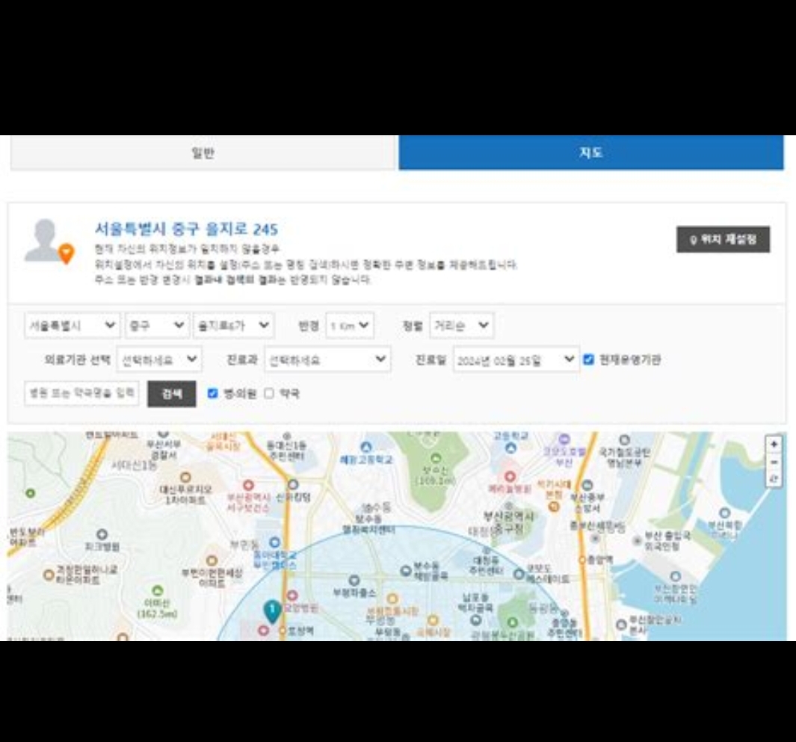796x742 pixels.
Task: Open the 중구 district dropdown
Action: click(x=157, y=325)
